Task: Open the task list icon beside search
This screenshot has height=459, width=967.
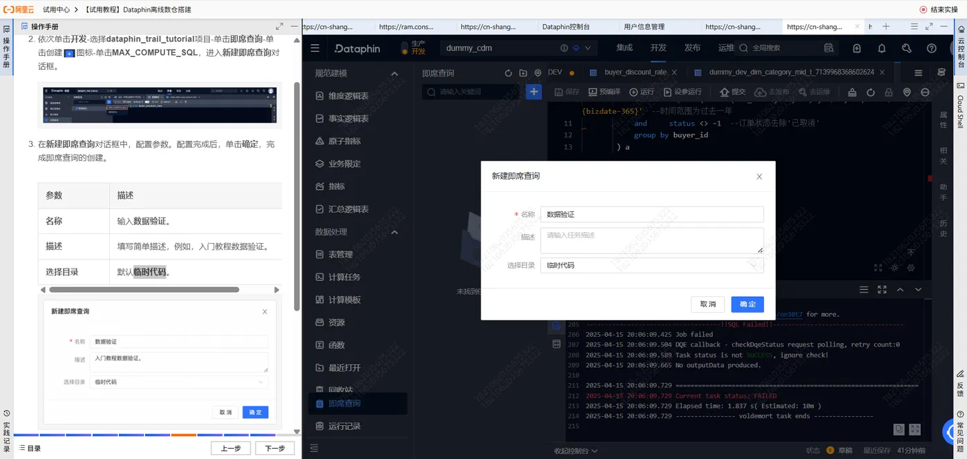Action: pyautogui.click(x=829, y=48)
